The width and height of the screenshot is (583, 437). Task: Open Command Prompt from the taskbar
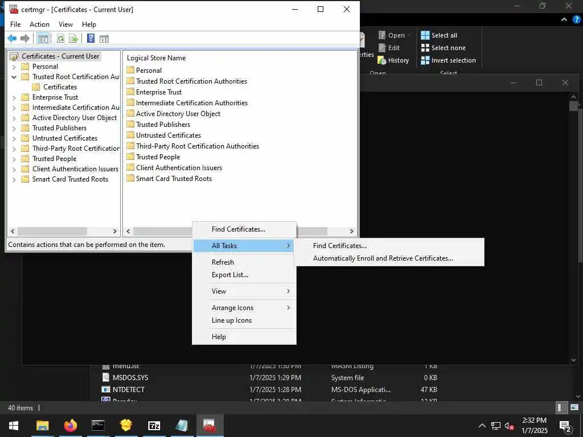tap(98, 425)
